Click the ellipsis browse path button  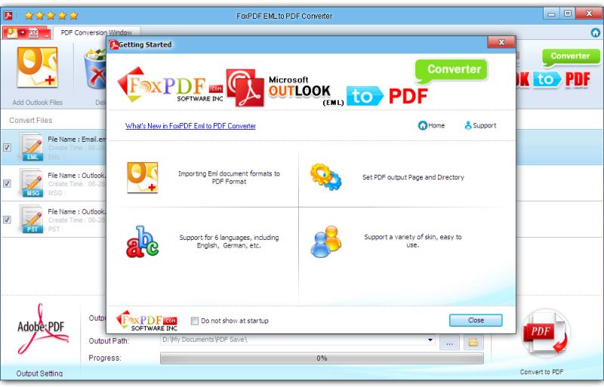(450, 342)
